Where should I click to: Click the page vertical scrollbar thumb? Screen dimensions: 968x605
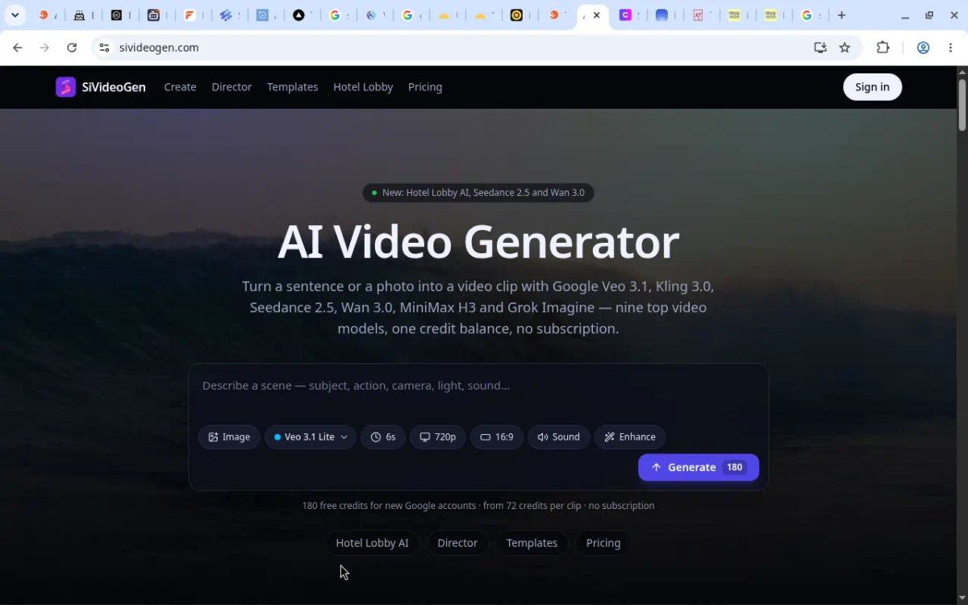tap(962, 105)
